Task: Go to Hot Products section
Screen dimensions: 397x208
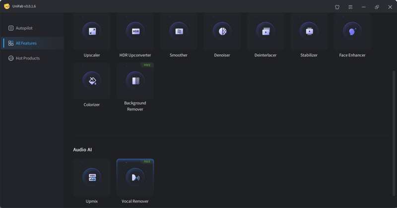Action: [x=27, y=58]
